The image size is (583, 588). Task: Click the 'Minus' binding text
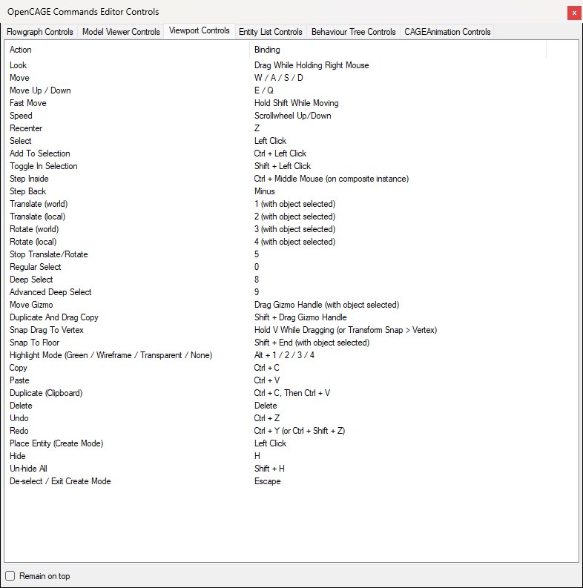[265, 191]
